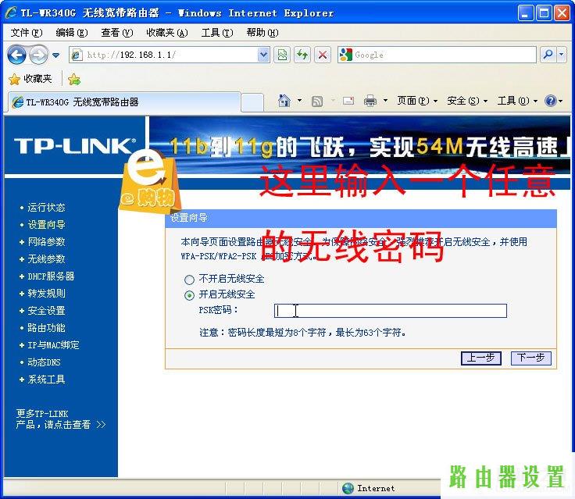Click the IE icon in title bar
This screenshot has width=575, height=499.
point(11,12)
